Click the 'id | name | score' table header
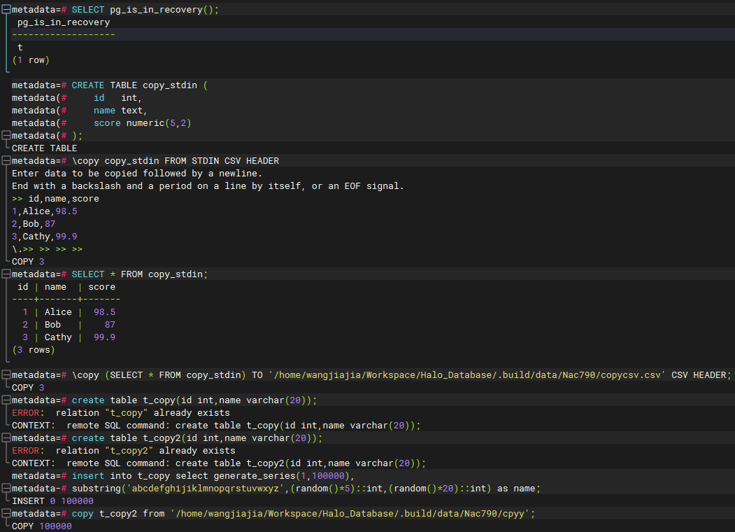Viewport: 735px width, 532px height. [66, 287]
